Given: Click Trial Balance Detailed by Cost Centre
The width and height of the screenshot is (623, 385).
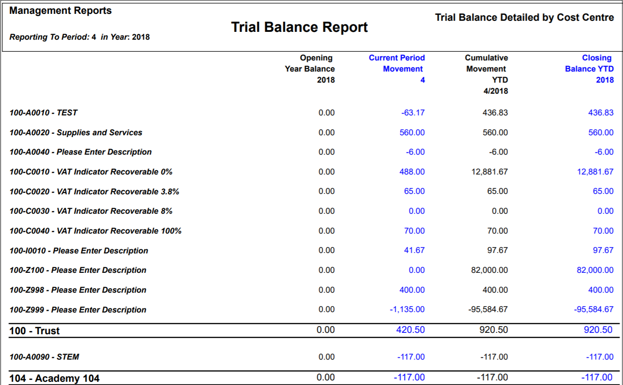Looking at the screenshot, I should click(x=525, y=18).
